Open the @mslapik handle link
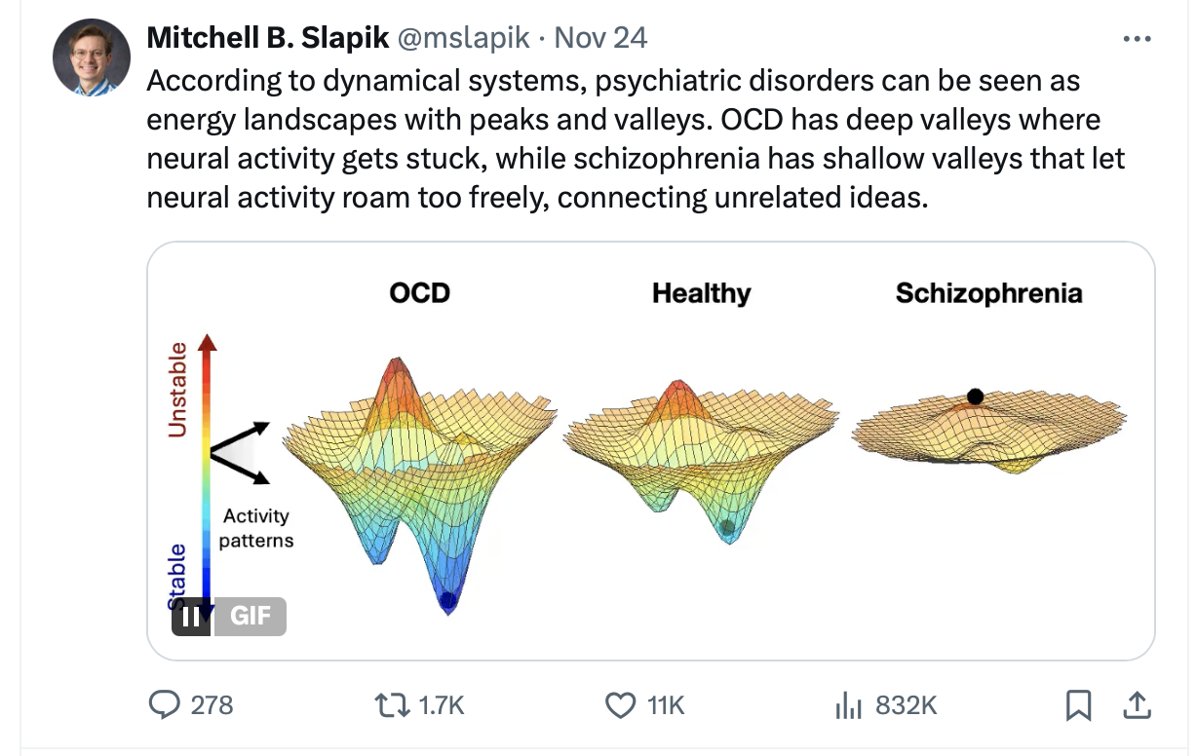 463,38
